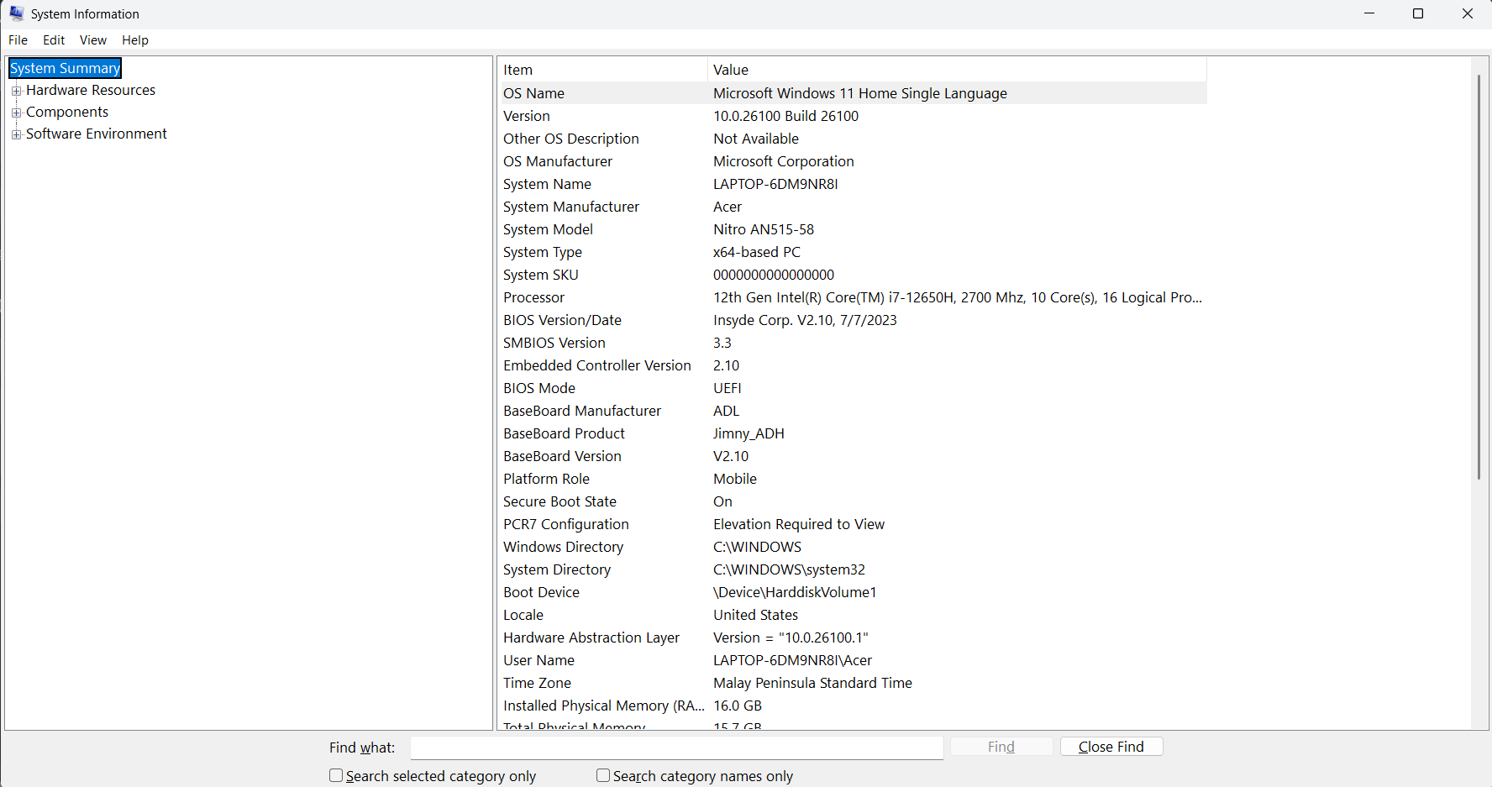Select the Hardware Resources label
Image resolution: width=1492 pixels, height=787 pixels.
pyautogui.click(x=91, y=90)
